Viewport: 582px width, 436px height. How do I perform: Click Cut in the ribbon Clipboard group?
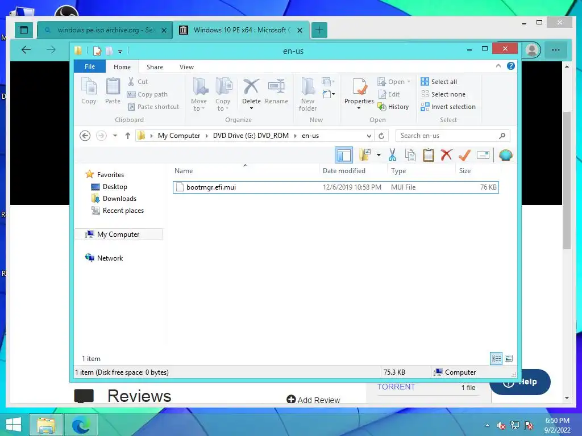coord(138,82)
